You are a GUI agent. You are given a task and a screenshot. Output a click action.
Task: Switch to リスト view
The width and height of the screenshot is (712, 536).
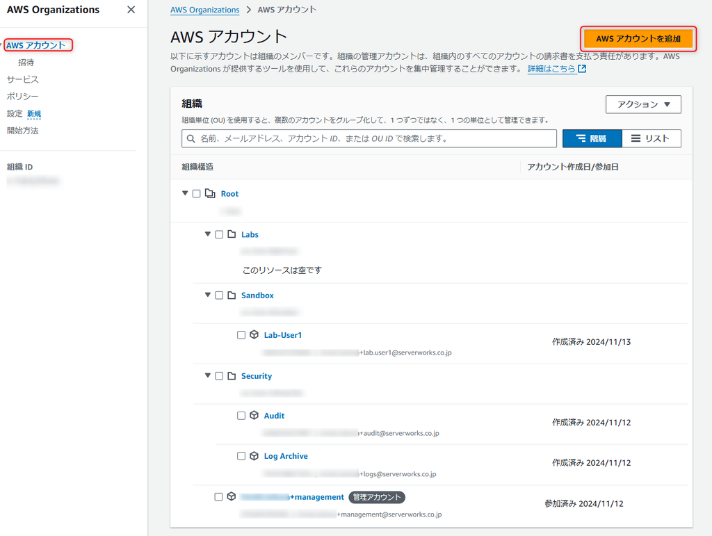[x=651, y=138]
